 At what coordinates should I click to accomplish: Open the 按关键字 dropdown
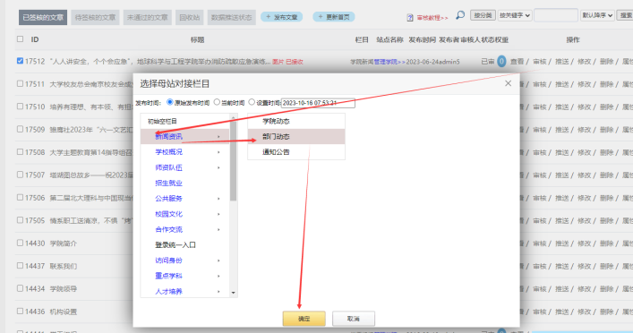tap(515, 15)
